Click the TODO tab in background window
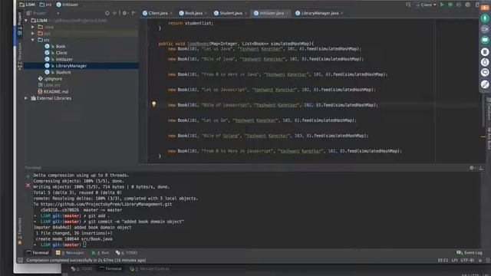This screenshot has height=276, width=491. point(82,269)
